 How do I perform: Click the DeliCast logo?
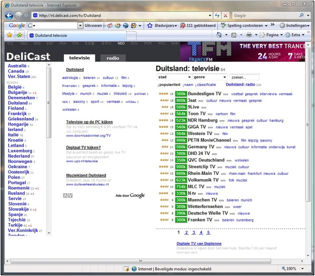(28, 57)
